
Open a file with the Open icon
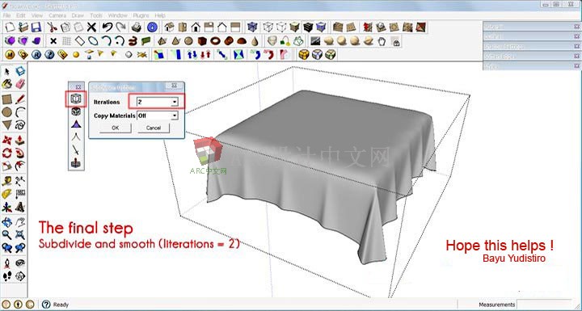[23, 27]
